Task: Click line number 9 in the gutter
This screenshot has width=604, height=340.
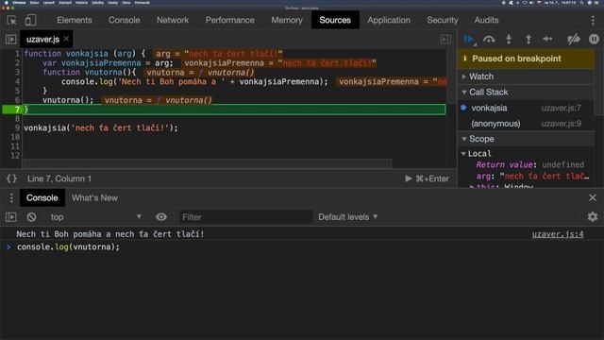Action: coord(17,127)
